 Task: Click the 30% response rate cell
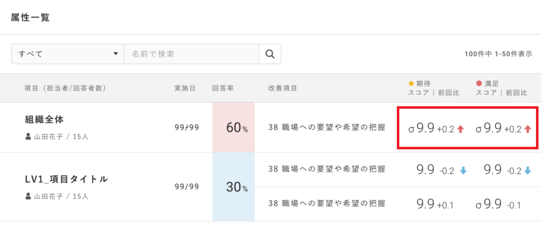coord(234,187)
